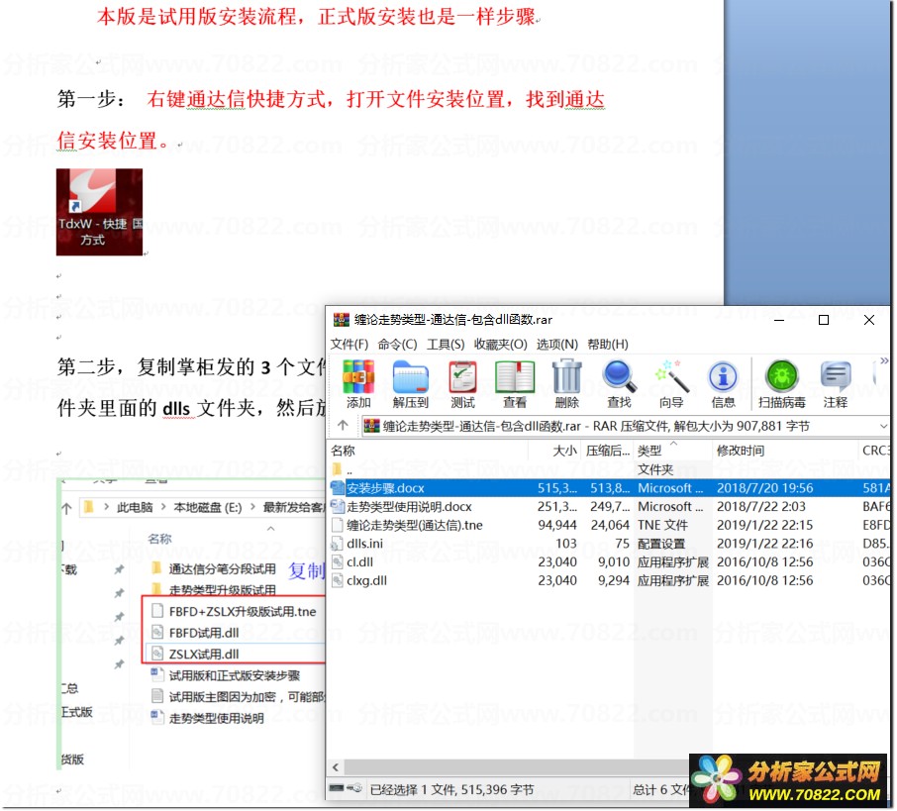Click 走势类型使用说明 in Explorer list
This screenshot has height=811, width=897.
pos(208,718)
